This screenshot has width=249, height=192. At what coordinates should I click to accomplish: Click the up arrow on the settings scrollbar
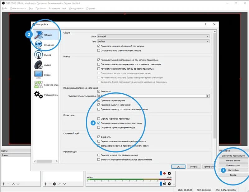click(x=215, y=32)
